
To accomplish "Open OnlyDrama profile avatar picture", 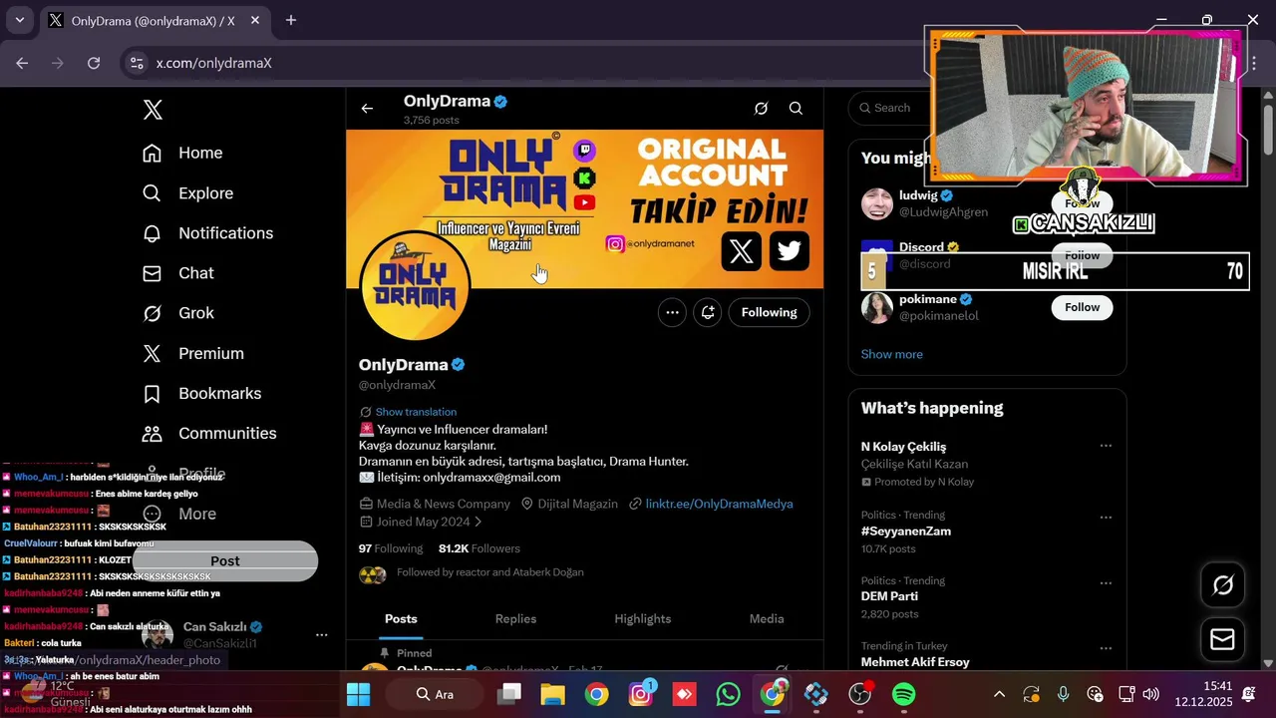I will (414, 286).
